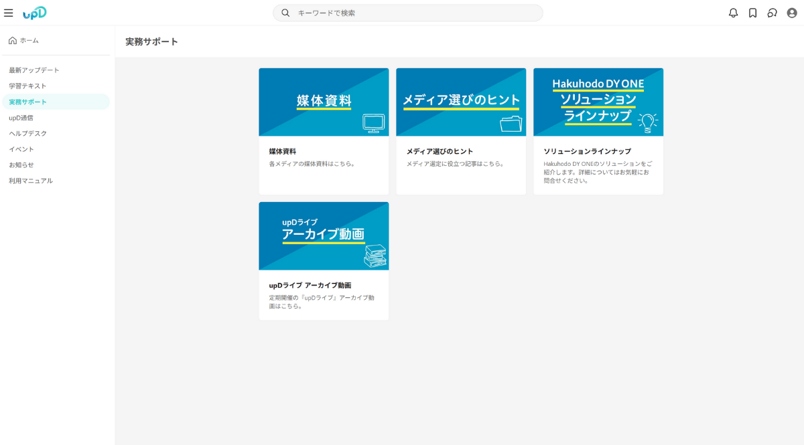Viewport: 804px width, 445px height.
Task: Click the ソリューションラインナップ card title
Action: coord(587,151)
